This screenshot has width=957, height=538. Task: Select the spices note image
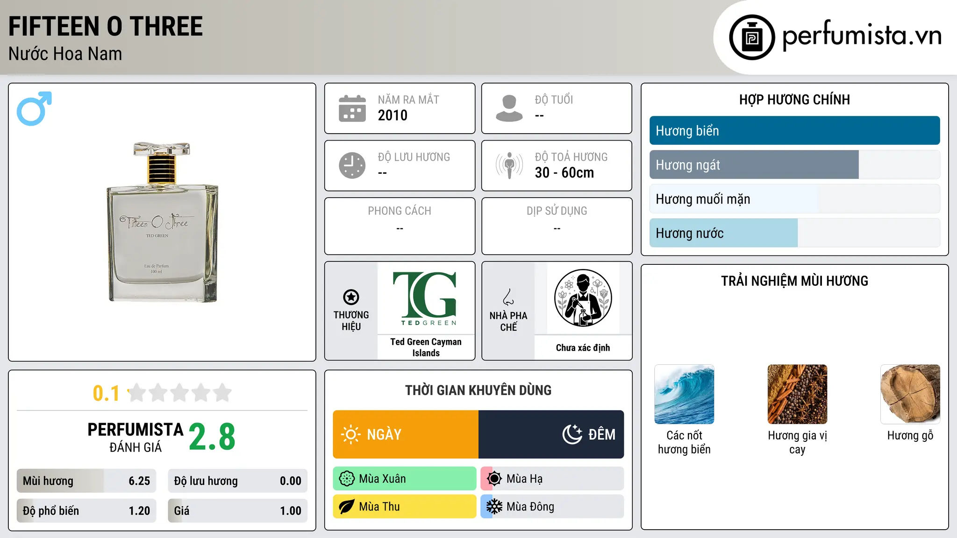point(797,394)
